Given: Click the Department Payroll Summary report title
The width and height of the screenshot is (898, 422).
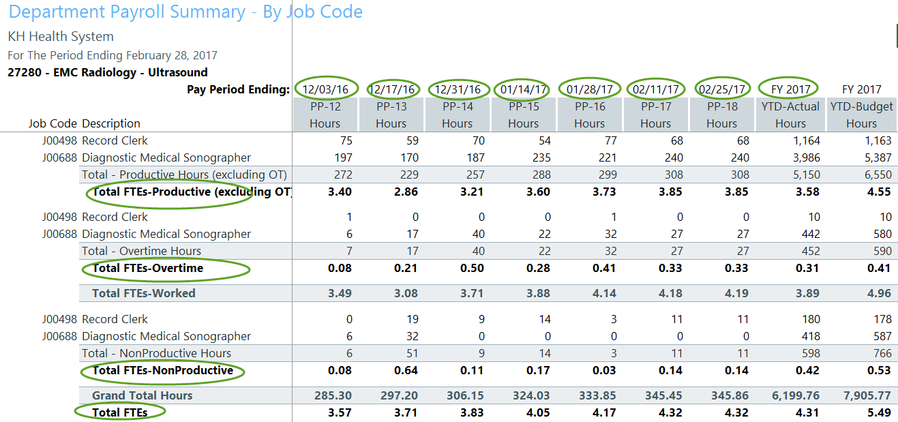Looking at the screenshot, I should [x=185, y=12].
